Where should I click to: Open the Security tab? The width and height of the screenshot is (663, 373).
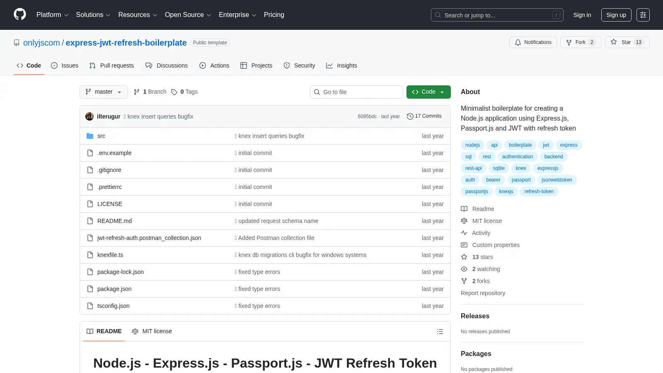[299, 65]
